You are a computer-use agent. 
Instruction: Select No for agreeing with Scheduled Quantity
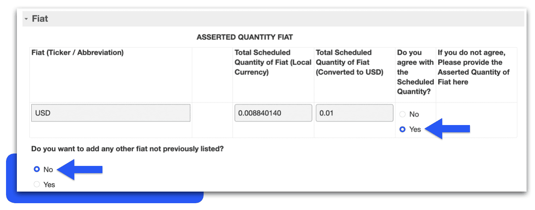pyautogui.click(x=402, y=114)
